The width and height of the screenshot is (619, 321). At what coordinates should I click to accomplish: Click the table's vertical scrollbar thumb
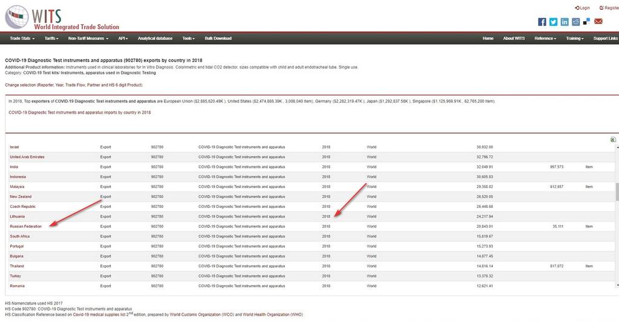[x=617, y=192]
